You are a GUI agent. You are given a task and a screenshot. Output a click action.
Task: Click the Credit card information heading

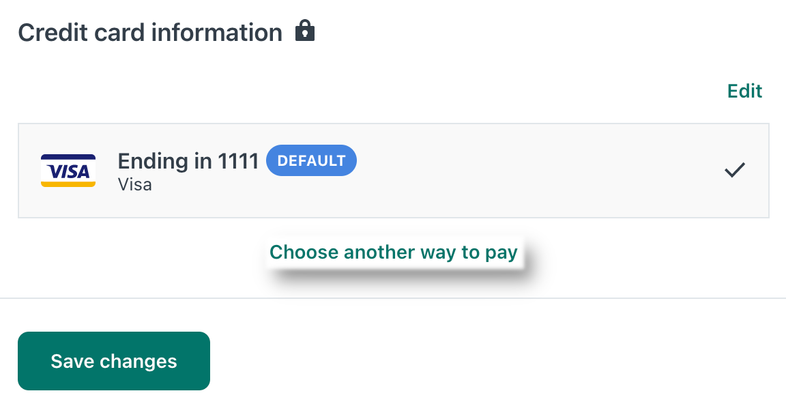(x=150, y=33)
